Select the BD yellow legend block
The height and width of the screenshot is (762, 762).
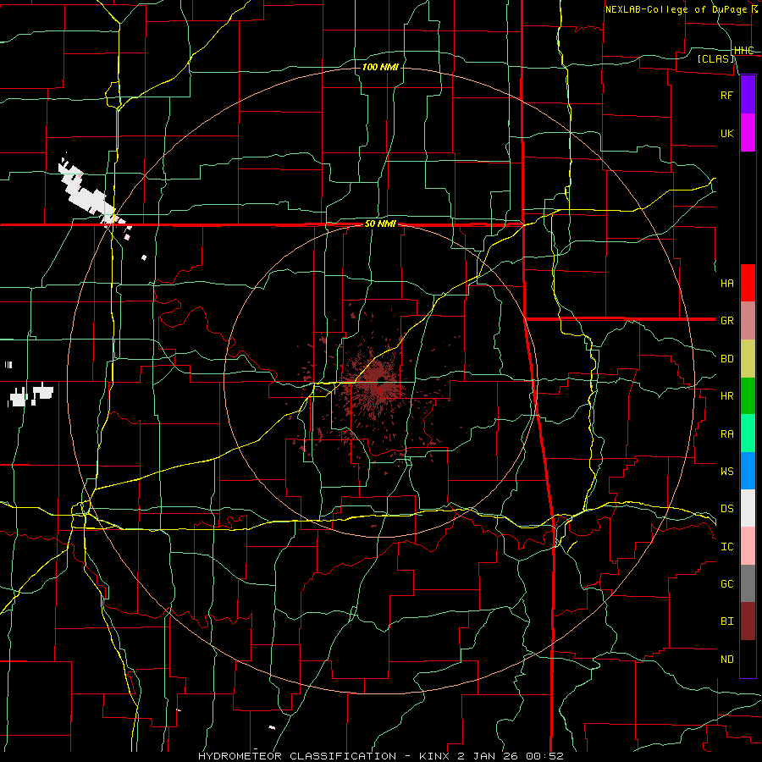click(x=748, y=359)
